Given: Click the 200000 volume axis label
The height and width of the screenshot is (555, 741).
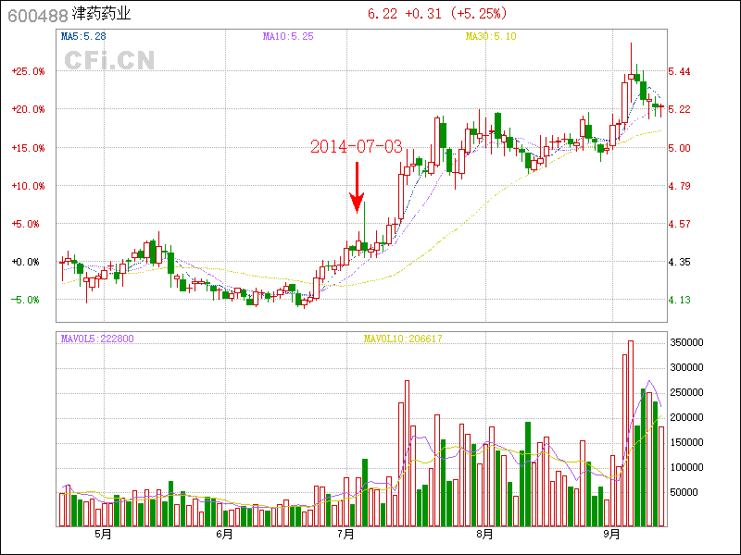Looking at the screenshot, I should point(686,418).
